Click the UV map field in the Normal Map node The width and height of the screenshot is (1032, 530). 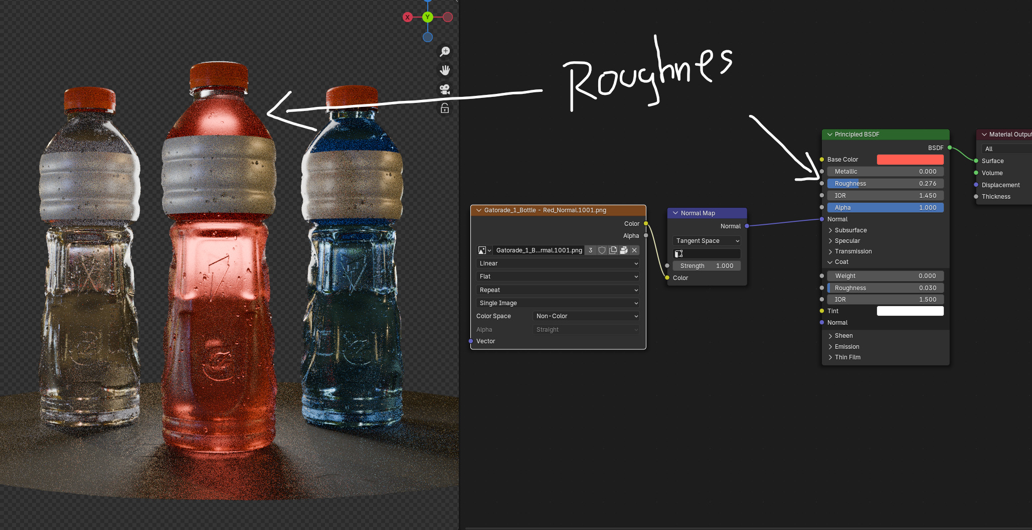click(707, 254)
